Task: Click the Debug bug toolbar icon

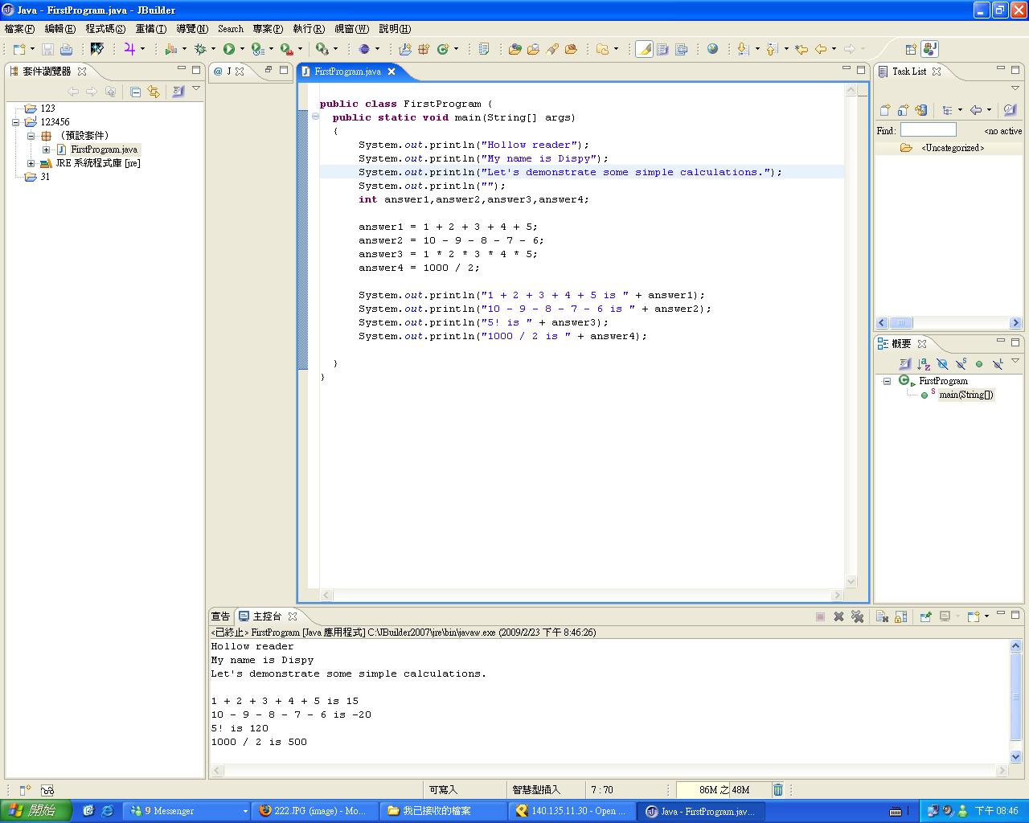Action: (200, 49)
